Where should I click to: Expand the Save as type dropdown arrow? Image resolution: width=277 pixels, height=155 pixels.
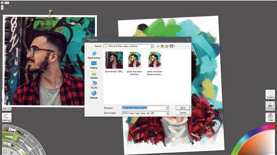point(167,113)
